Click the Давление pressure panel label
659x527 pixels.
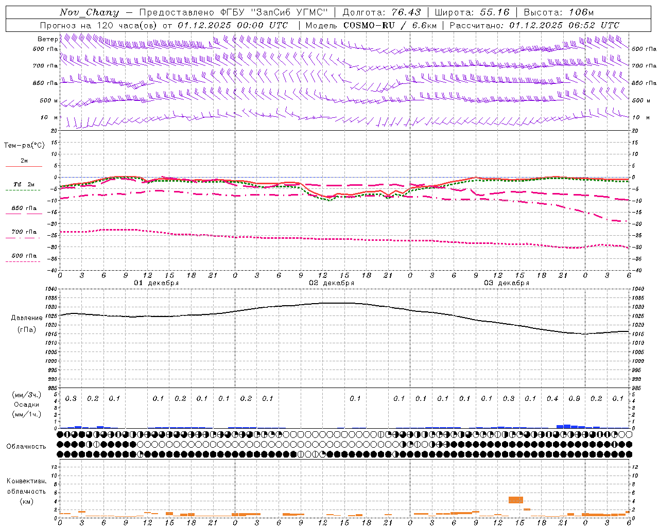(x=27, y=318)
